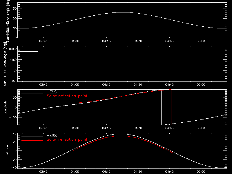Select 03:45 label under Earth angle plot

(x=43, y=41)
